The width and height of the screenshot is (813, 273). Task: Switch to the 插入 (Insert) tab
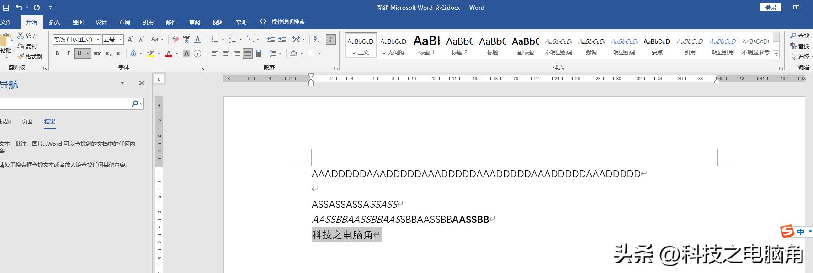pos(55,22)
